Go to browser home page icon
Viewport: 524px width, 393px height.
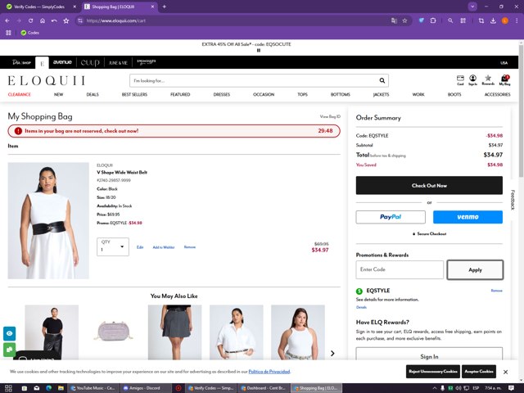tap(43, 20)
